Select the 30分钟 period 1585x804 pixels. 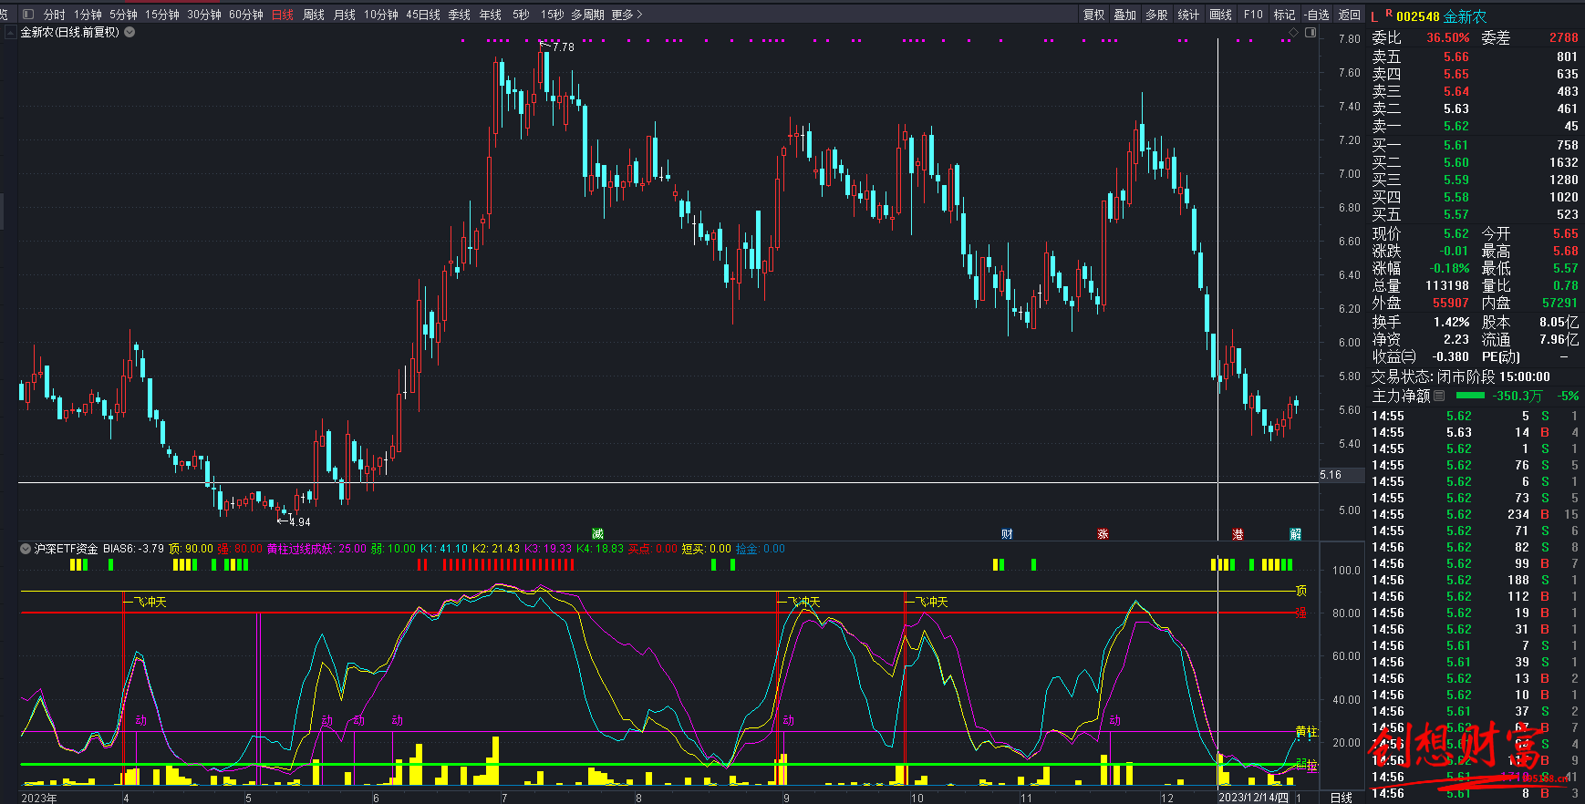(203, 15)
